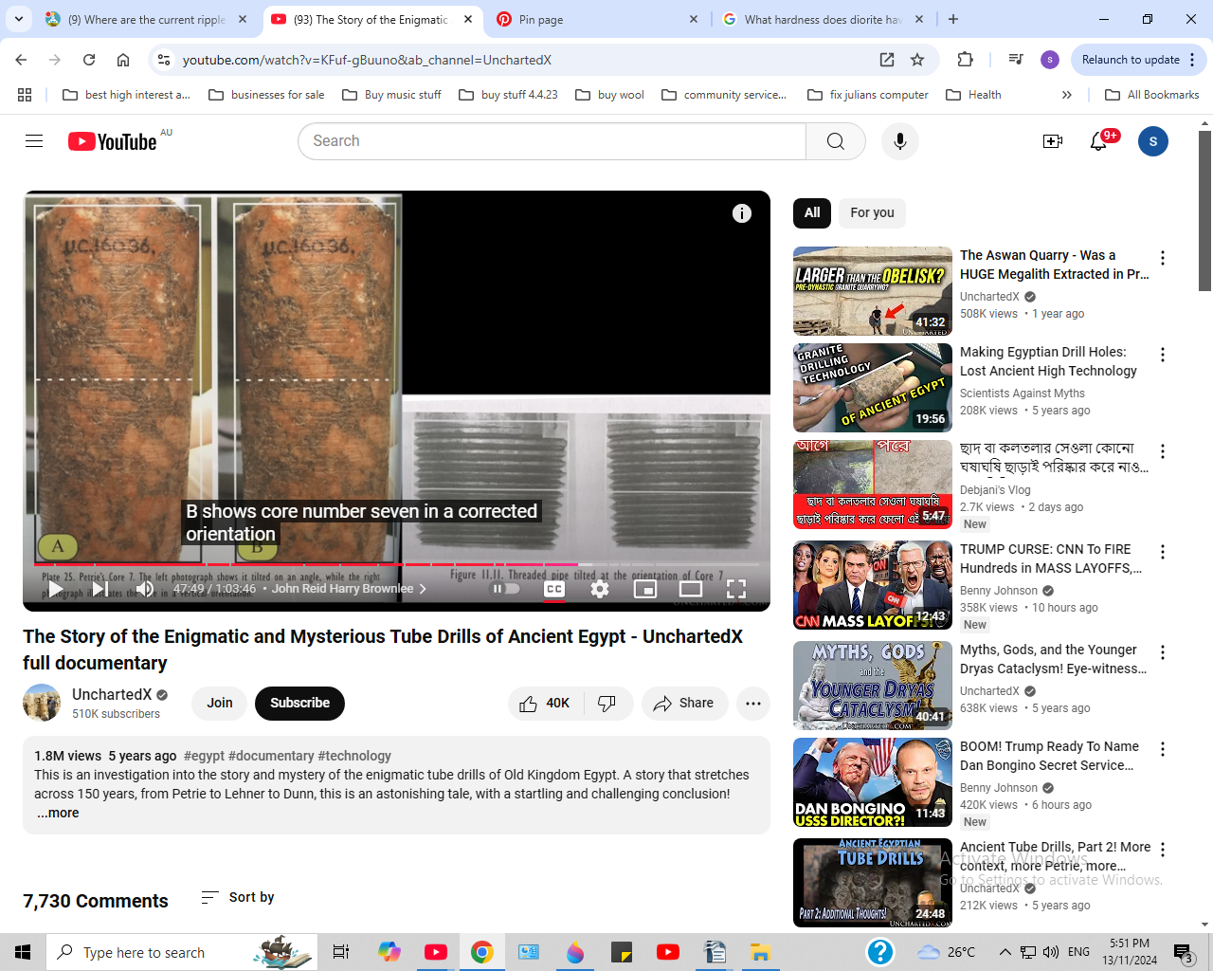Screen dimensions: 1213x971
Task: Play the video
Action: click(56, 589)
